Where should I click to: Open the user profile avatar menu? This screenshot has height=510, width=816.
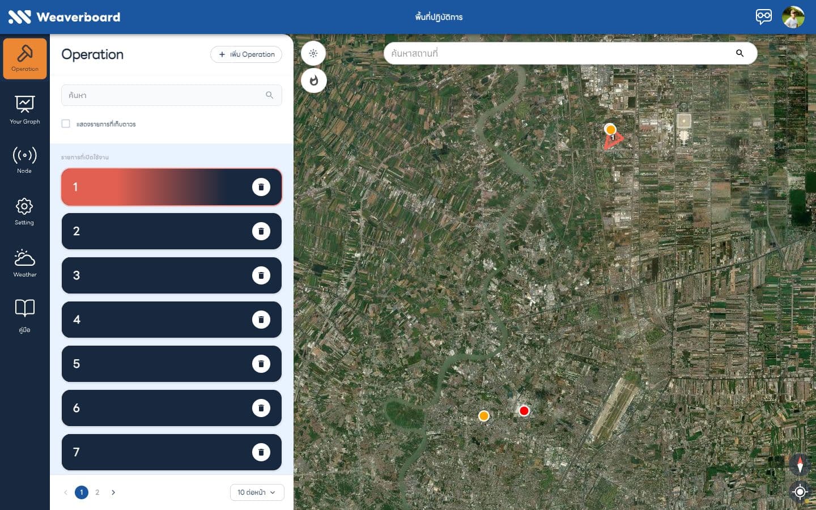(x=793, y=17)
